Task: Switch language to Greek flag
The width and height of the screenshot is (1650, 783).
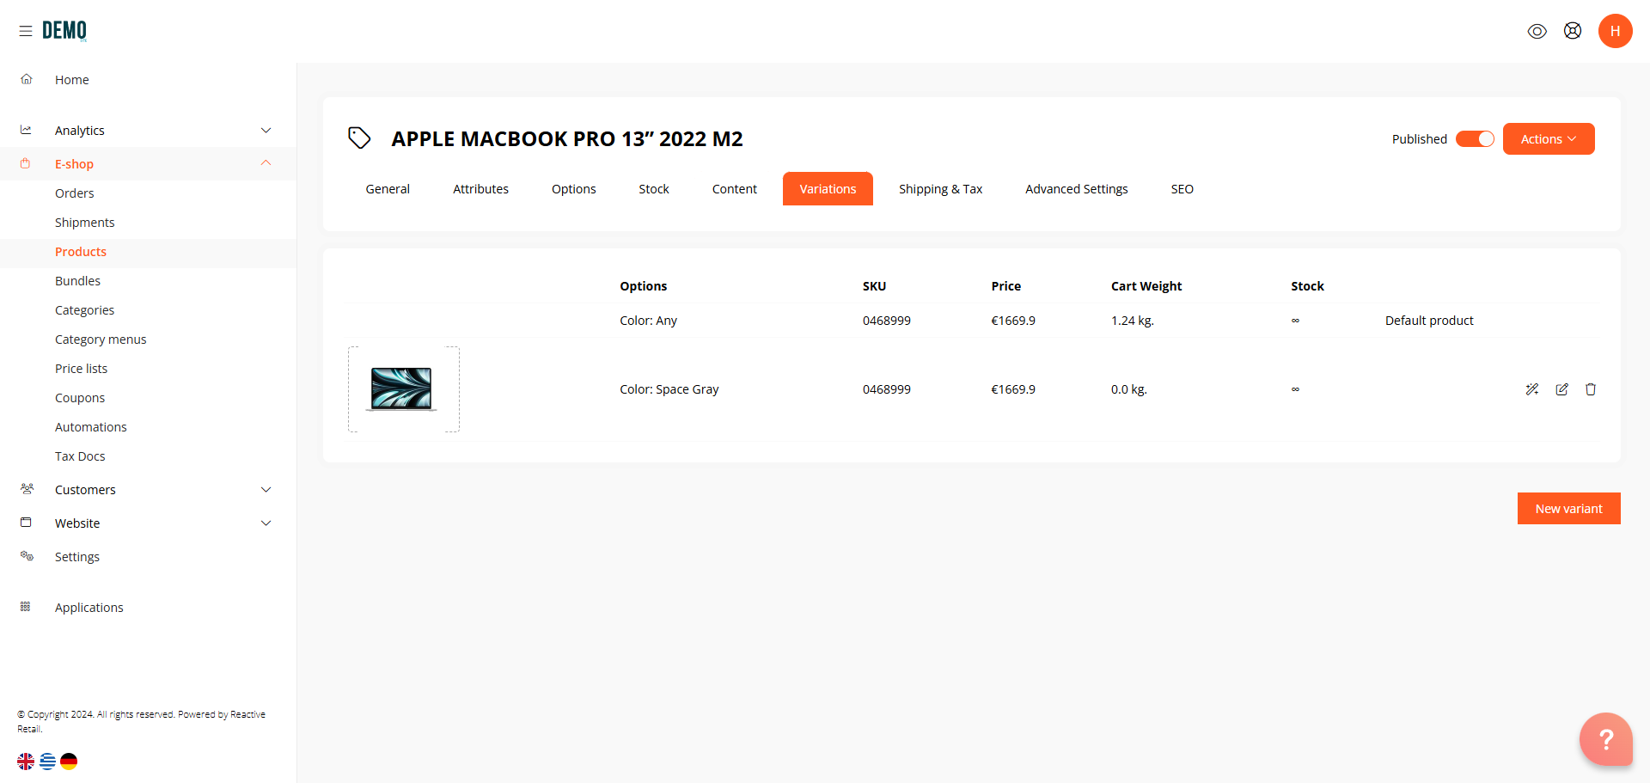Action: point(47,761)
